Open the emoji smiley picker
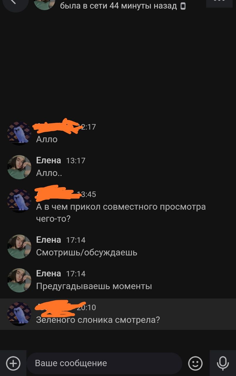The image size is (236, 376). tap(195, 363)
